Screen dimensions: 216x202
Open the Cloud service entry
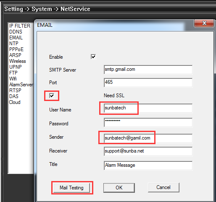point(15,102)
